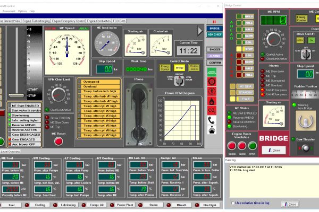Click the ASK CHIEF button

pos(214,34)
